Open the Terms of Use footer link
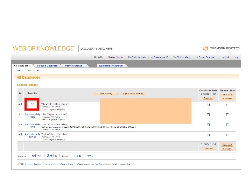The width and height of the screenshot is (252, 189). pos(50,164)
